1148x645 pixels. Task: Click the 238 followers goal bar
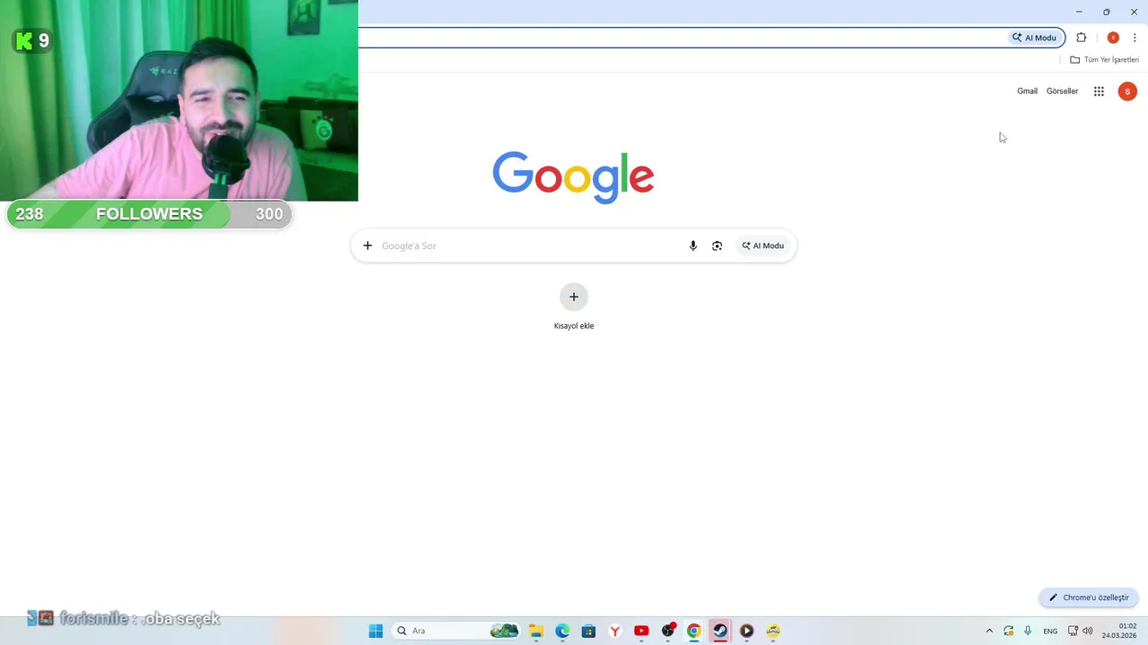[x=149, y=214]
